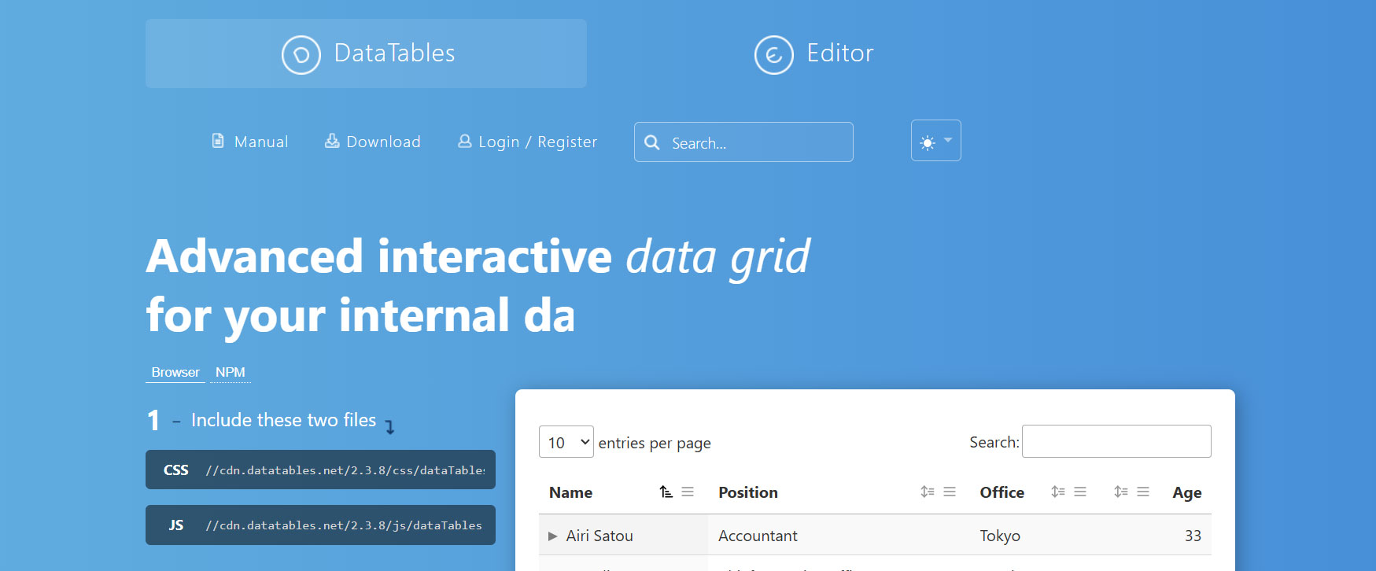The height and width of the screenshot is (571, 1376).
Task: Click the Age column header text
Action: pos(1187,493)
